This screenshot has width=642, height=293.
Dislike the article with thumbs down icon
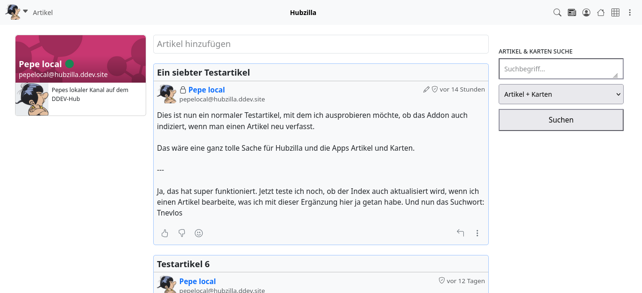point(182,233)
